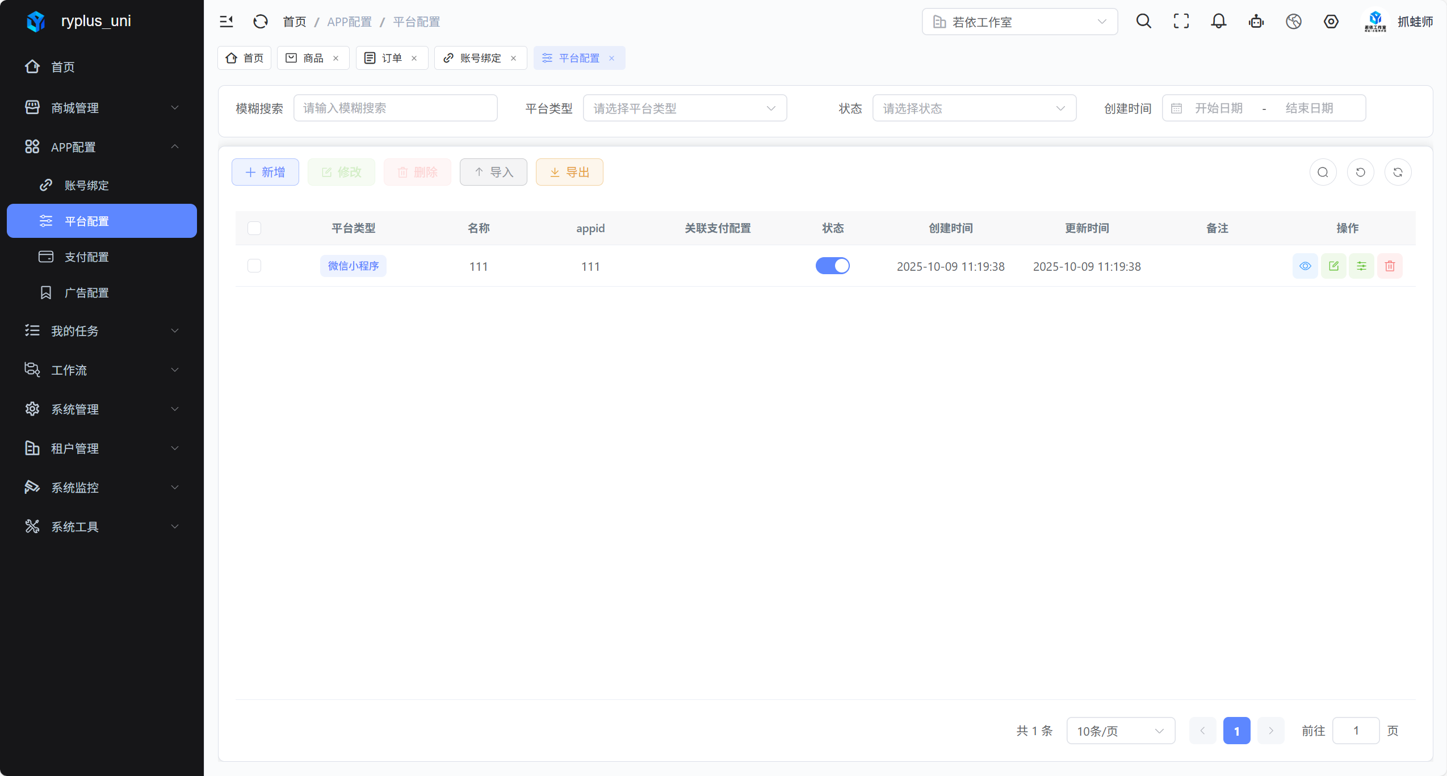Click the 新增 button
Screen dimensions: 1447x776
point(265,172)
